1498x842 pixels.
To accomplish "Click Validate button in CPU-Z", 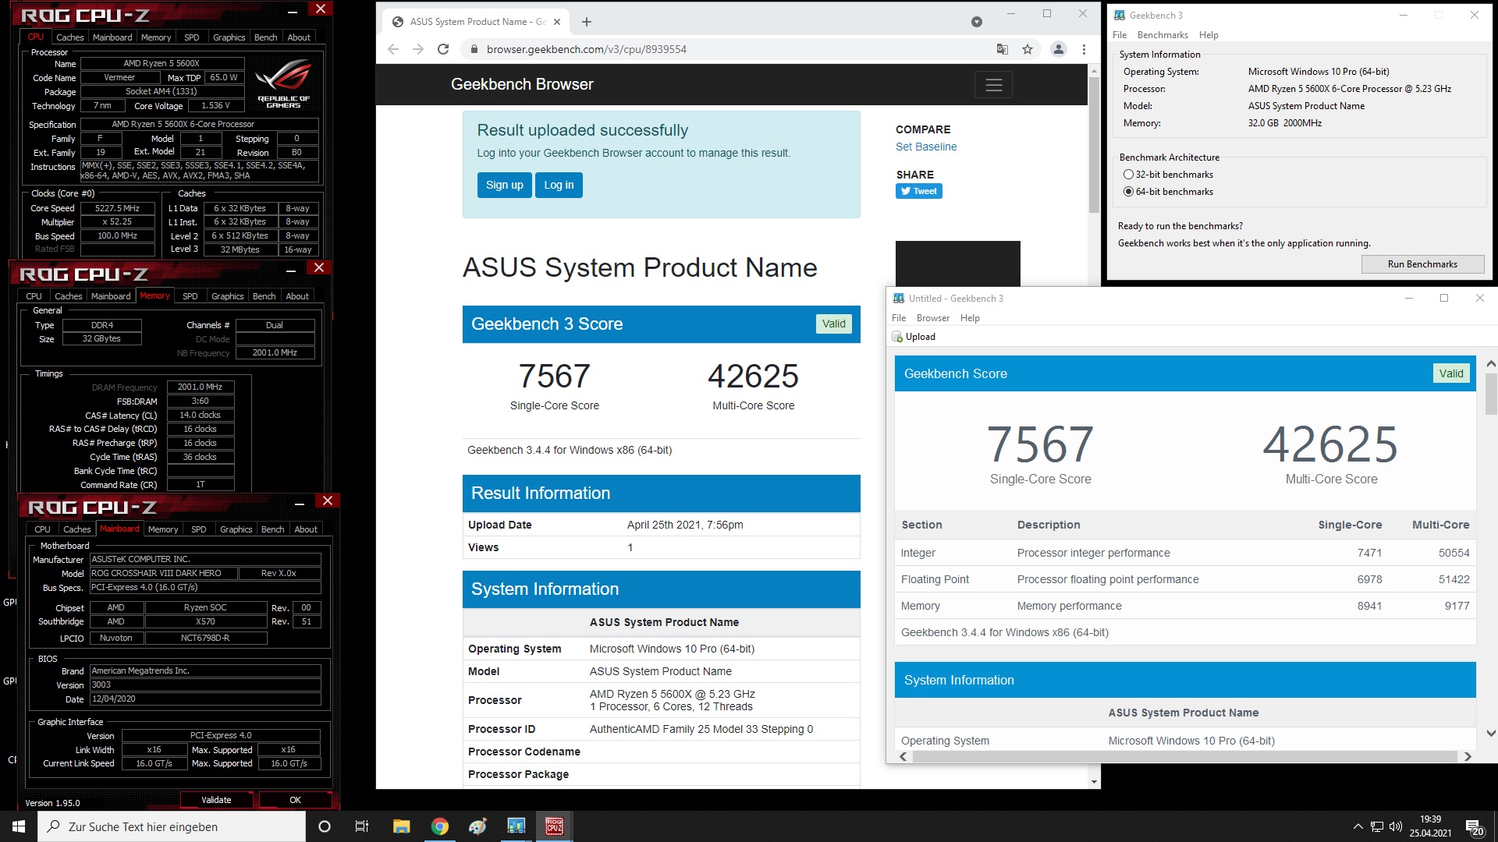I will click(216, 800).
